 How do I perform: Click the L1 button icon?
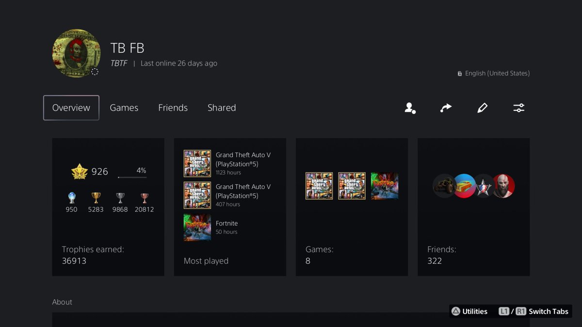504,311
